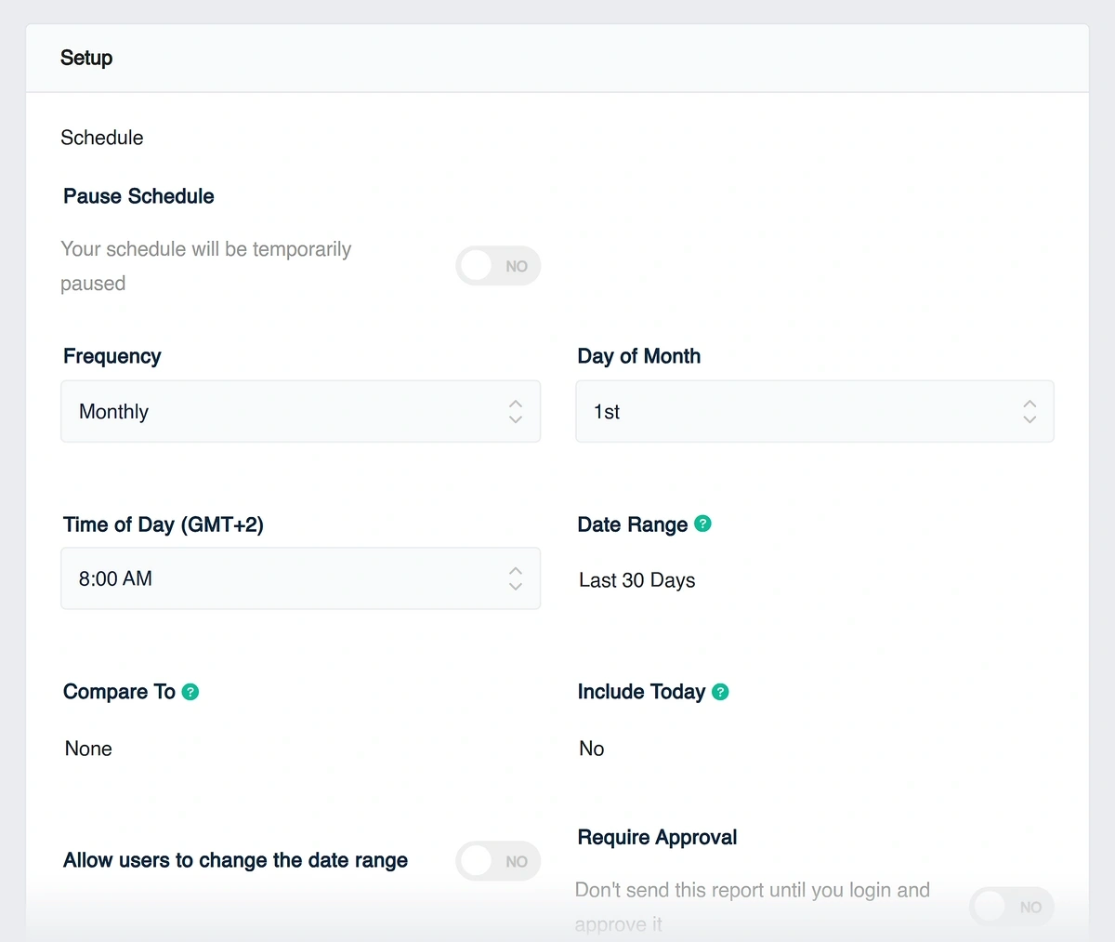Click the Frequency up stepper arrow
The width and height of the screenshot is (1115, 942).
[515, 405]
